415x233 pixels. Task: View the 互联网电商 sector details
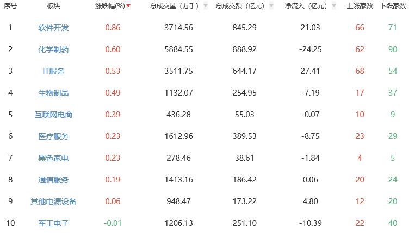tap(53, 115)
